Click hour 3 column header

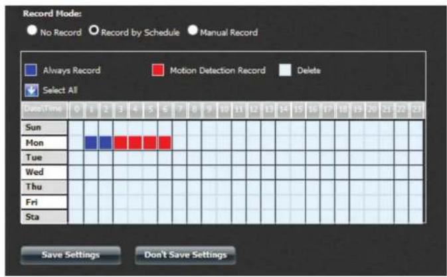[x=121, y=110]
